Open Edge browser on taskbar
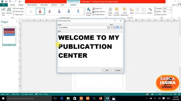 click(62, 98)
